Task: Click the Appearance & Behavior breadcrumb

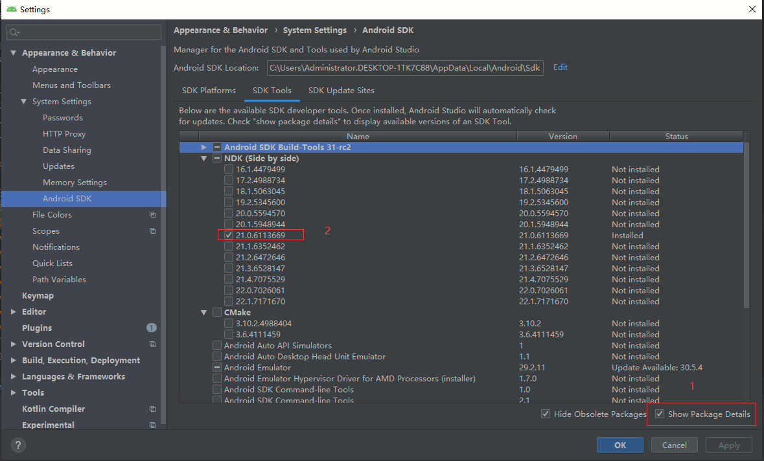Action: point(221,30)
